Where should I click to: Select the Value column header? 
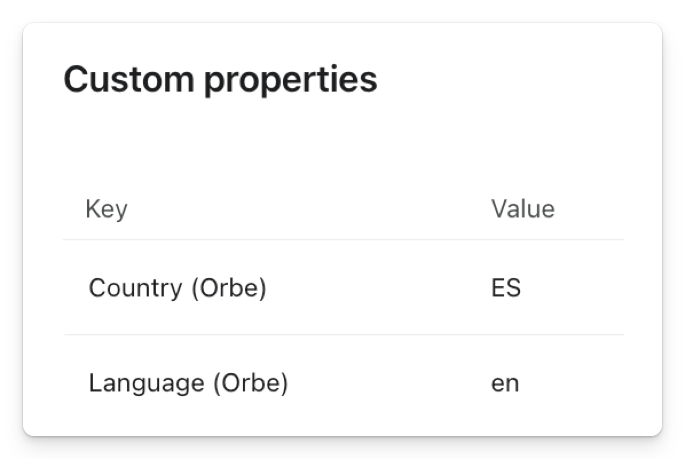(522, 209)
